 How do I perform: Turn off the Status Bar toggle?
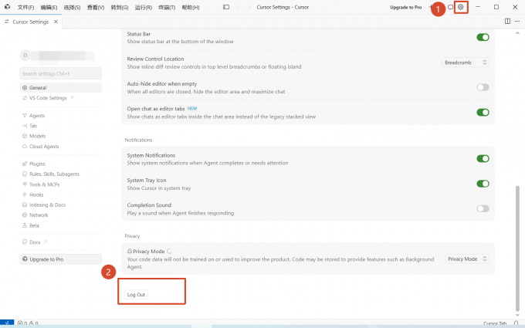point(483,37)
